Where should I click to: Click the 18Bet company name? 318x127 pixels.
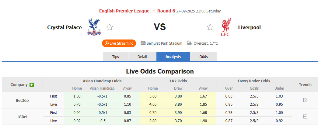[22, 117]
